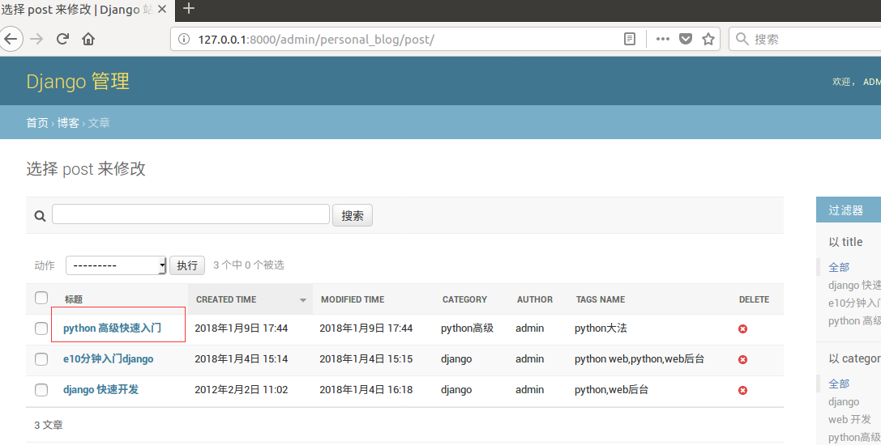Go to browser home via house icon

(88, 39)
